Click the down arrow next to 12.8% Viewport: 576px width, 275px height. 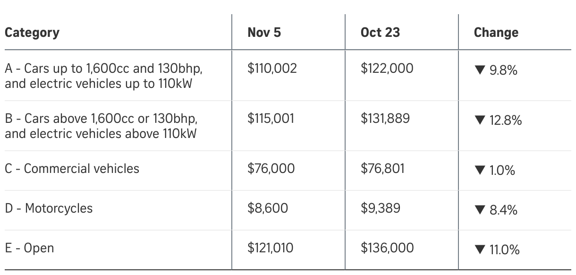pos(479,121)
